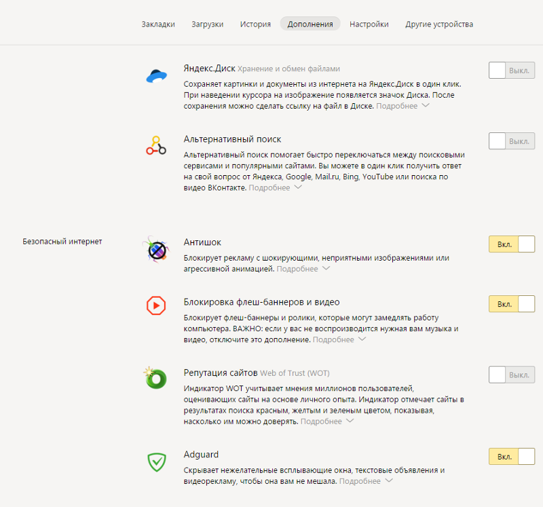Click the Блокировка флеш-баннеров и видео title

(x=261, y=302)
